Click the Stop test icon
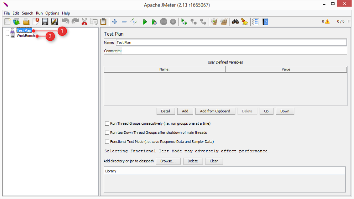354x199 pixels. [164, 22]
